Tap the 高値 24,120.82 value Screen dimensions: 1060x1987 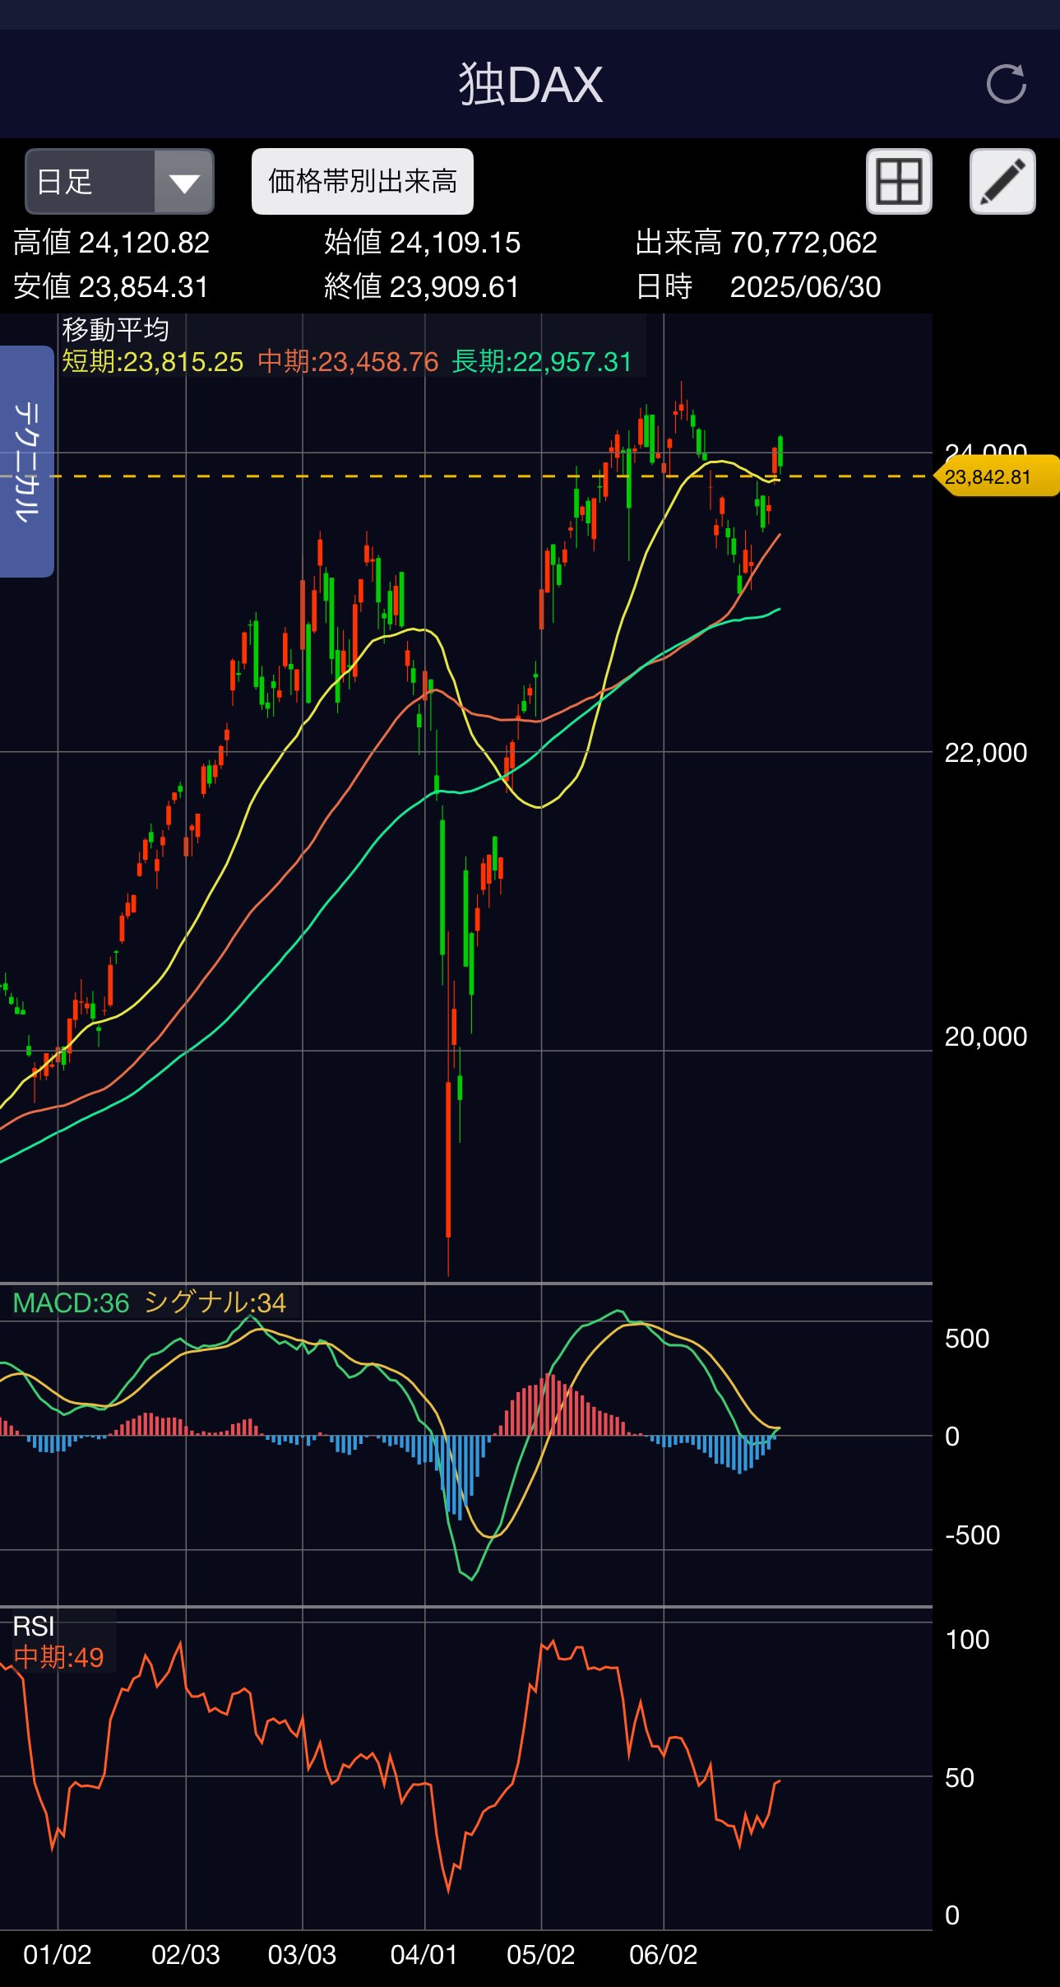[112, 243]
